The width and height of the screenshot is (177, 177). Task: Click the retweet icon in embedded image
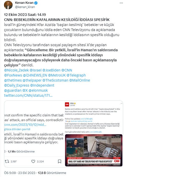(7, 161)
